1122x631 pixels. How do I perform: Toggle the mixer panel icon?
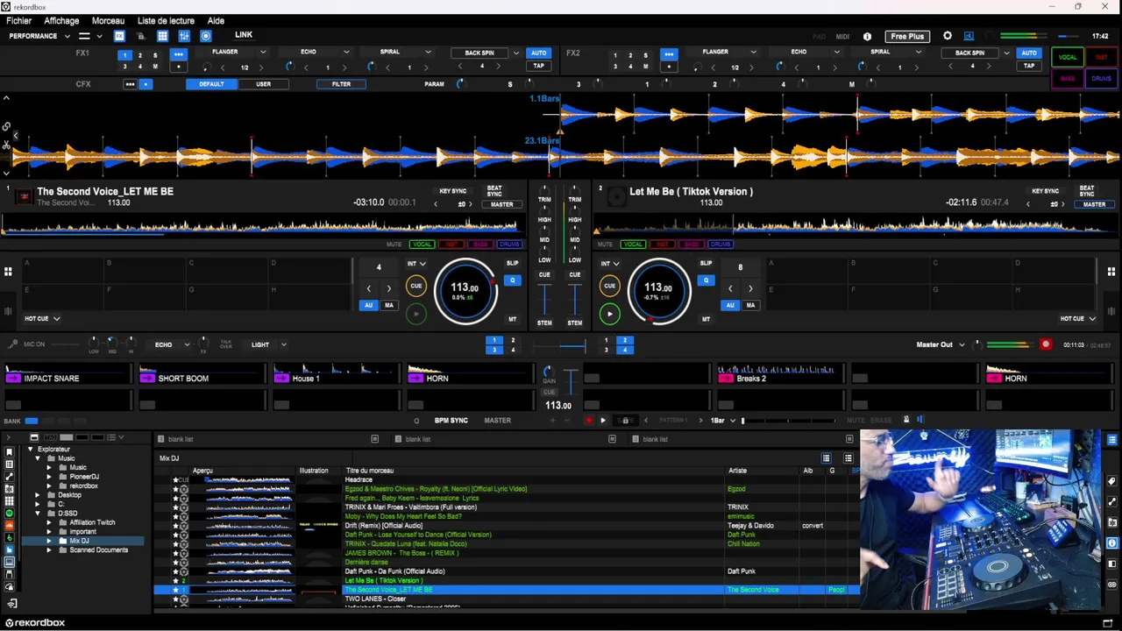(184, 36)
